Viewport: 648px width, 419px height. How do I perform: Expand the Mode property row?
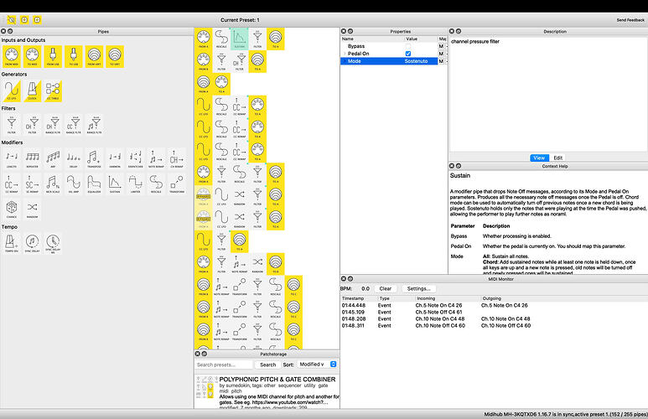pyautogui.click(x=345, y=61)
